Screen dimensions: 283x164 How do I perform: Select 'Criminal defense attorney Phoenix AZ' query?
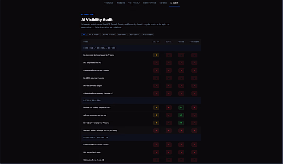pyautogui.click(x=98, y=94)
